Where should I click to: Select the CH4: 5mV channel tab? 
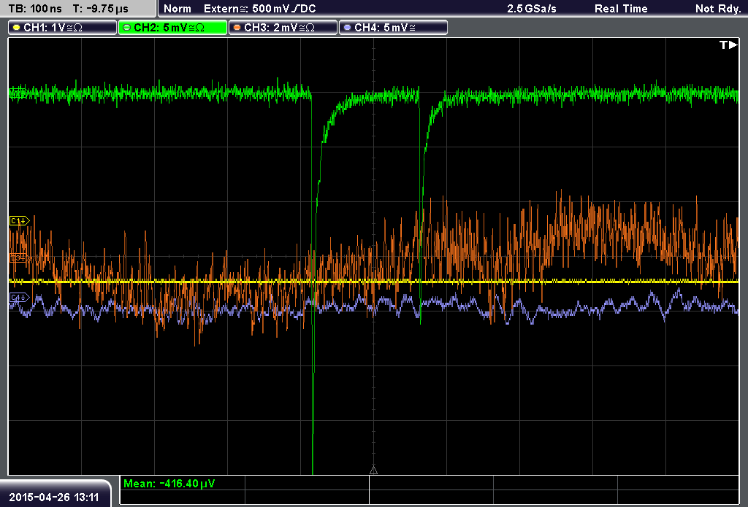coord(393,28)
